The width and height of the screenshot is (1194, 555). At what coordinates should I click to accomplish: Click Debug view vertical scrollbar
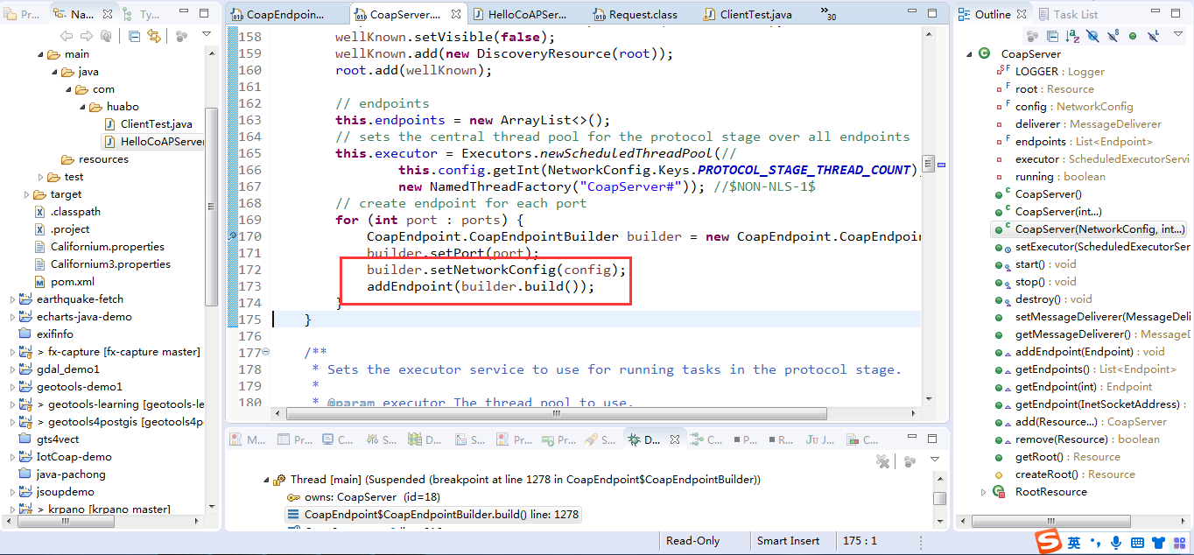[x=939, y=499]
